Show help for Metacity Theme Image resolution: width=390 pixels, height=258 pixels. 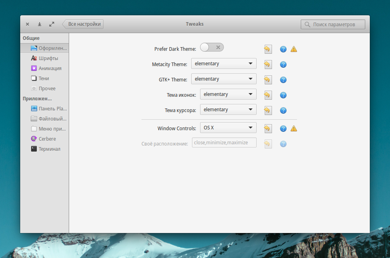point(283,64)
